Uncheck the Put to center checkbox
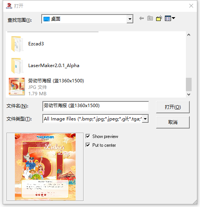Image resolution: width=200 pixels, height=207 pixels. coord(88,145)
